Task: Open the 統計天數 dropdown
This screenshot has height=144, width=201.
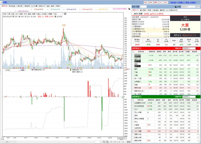Action: (x=143, y=7)
